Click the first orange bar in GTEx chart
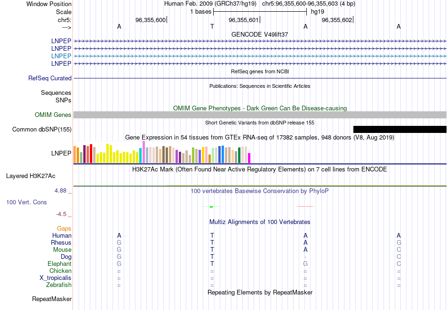447x310 pixels. [x=75, y=155]
